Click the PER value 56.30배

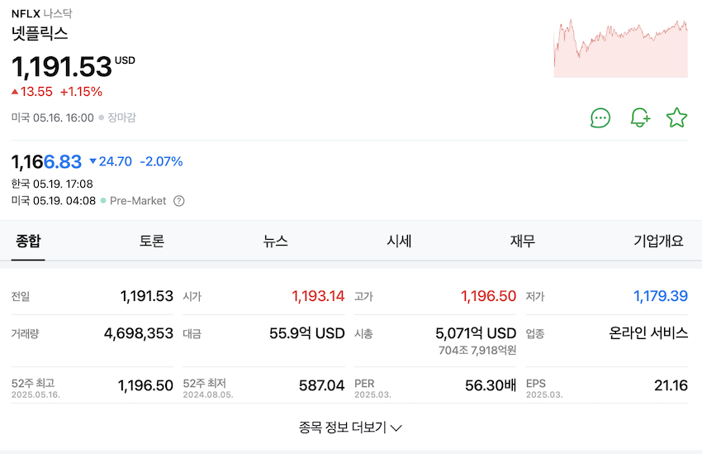point(491,385)
